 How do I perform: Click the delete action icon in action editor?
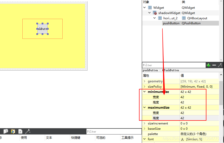(20, 131)
